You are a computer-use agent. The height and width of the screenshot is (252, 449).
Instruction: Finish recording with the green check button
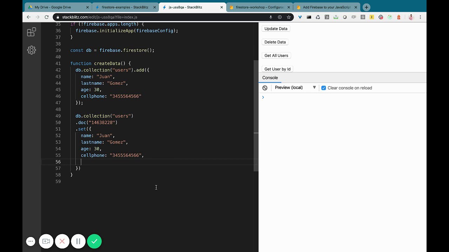94,241
